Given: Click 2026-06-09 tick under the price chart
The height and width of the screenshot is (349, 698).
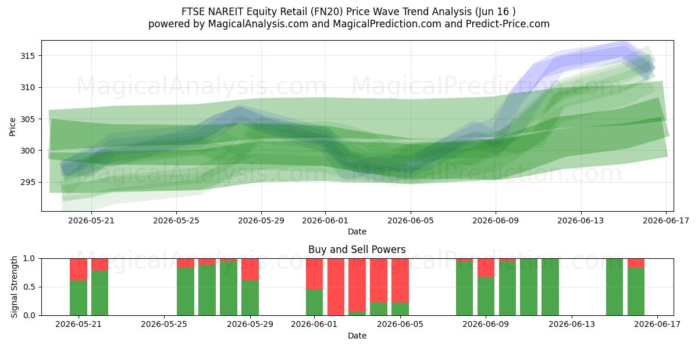Looking at the screenshot, I should pyautogui.click(x=496, y=220).
